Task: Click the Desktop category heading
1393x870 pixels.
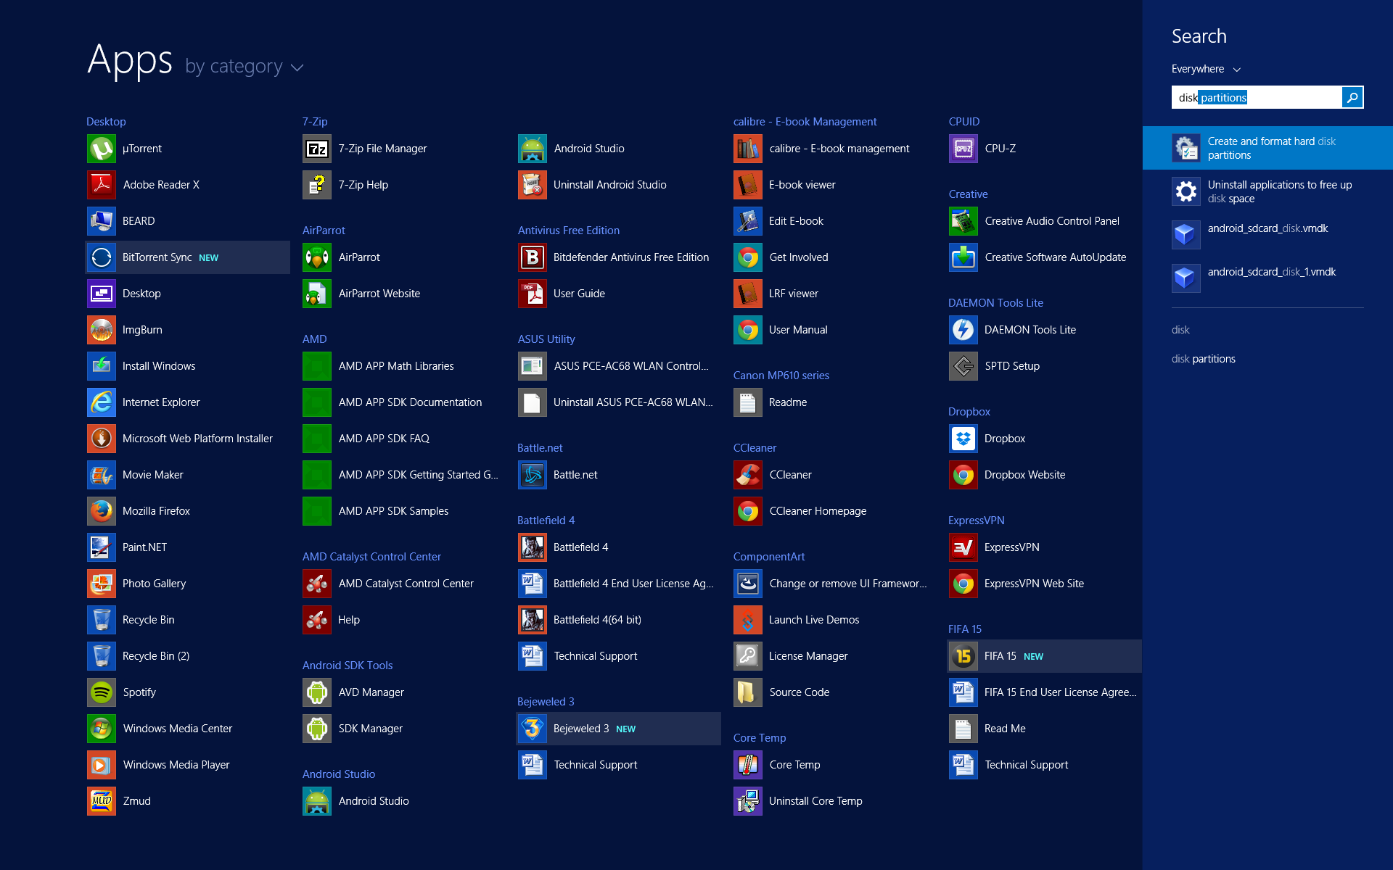Action: coord(106,122)
